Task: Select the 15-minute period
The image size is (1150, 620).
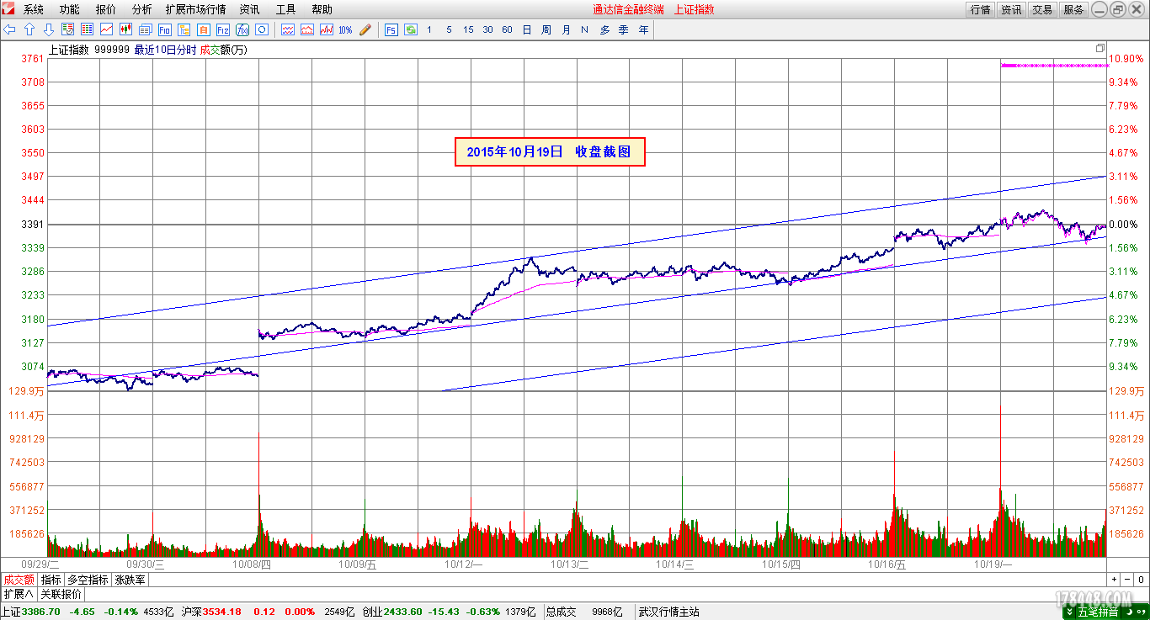Action: (468, 29)
